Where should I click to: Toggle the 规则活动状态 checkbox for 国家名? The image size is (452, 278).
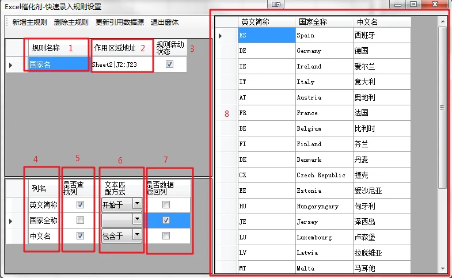tap(169, 64)
